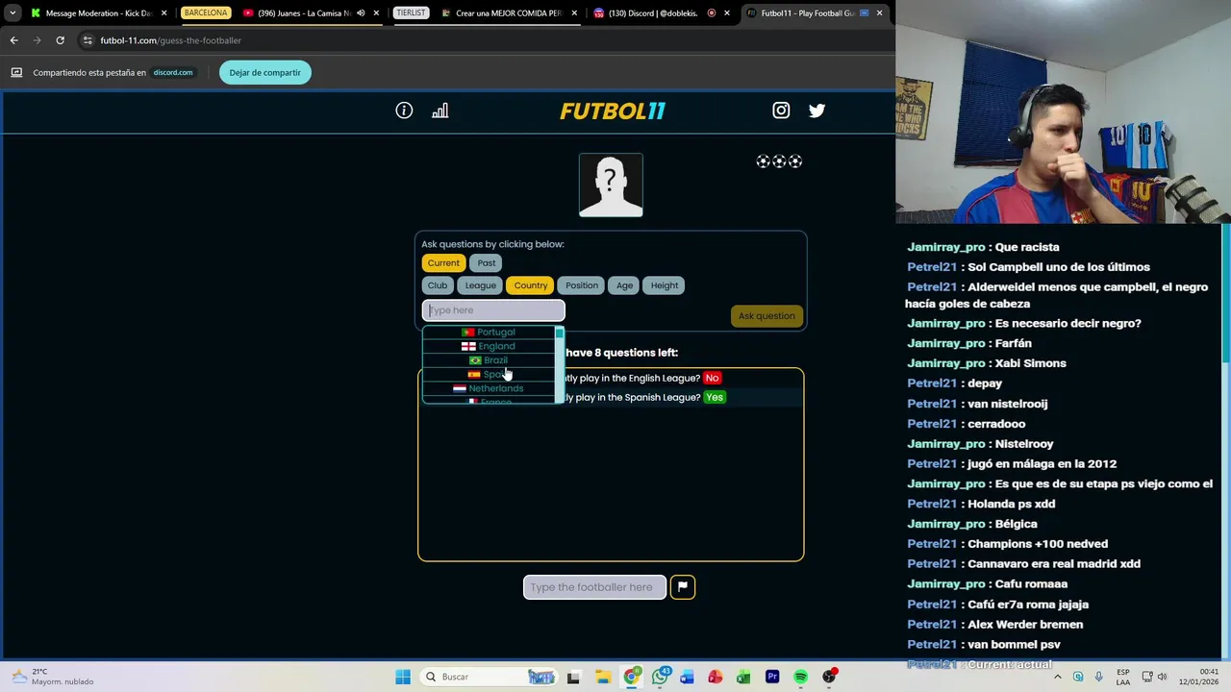Pick Netherlands from the country list
The image size is (1231, 692).
(489, 388)
